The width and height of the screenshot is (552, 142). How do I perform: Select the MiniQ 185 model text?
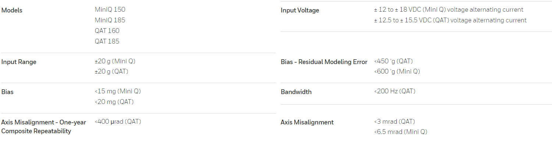[110, 20]
